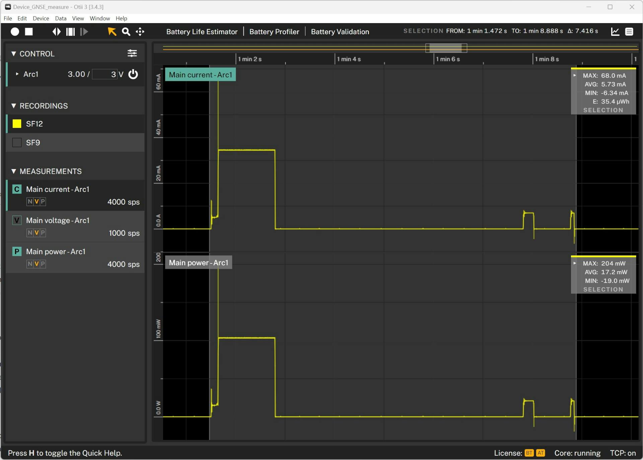Check the SF9 recording checkbox
The height and width of the screenshot is (460, 643).
(x=17, y=143)
